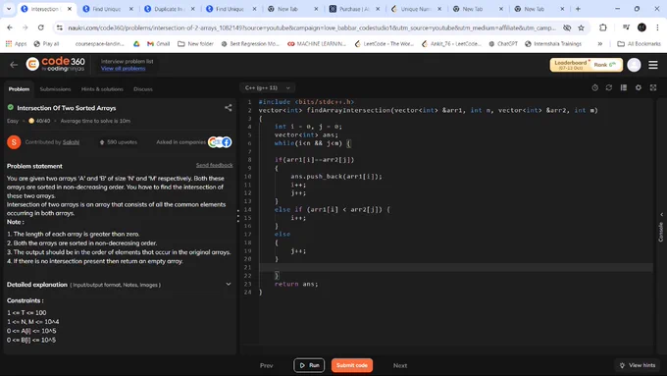Click the share icon beside problem title
Screen dimensions: 667x376
coord(229,108)
